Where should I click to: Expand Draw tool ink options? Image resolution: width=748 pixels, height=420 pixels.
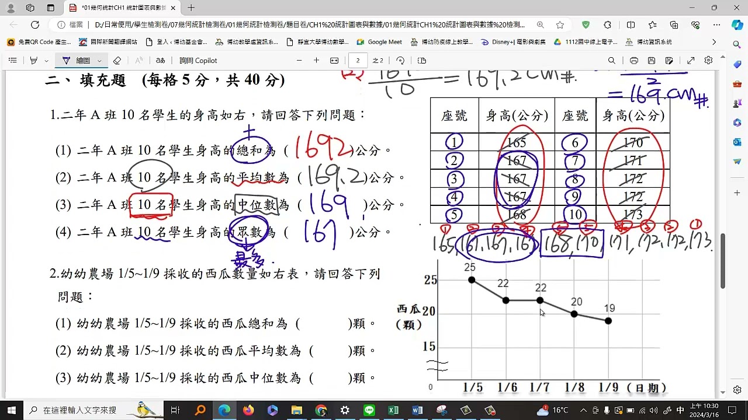pyautogui.click(x=99, y=61)
